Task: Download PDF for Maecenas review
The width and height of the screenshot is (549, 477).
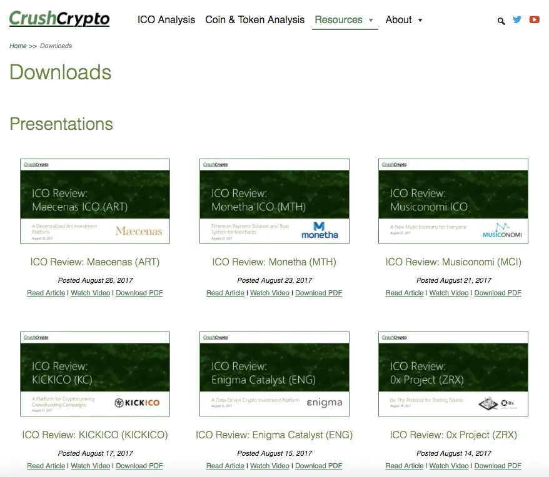Action: point(139,293)
